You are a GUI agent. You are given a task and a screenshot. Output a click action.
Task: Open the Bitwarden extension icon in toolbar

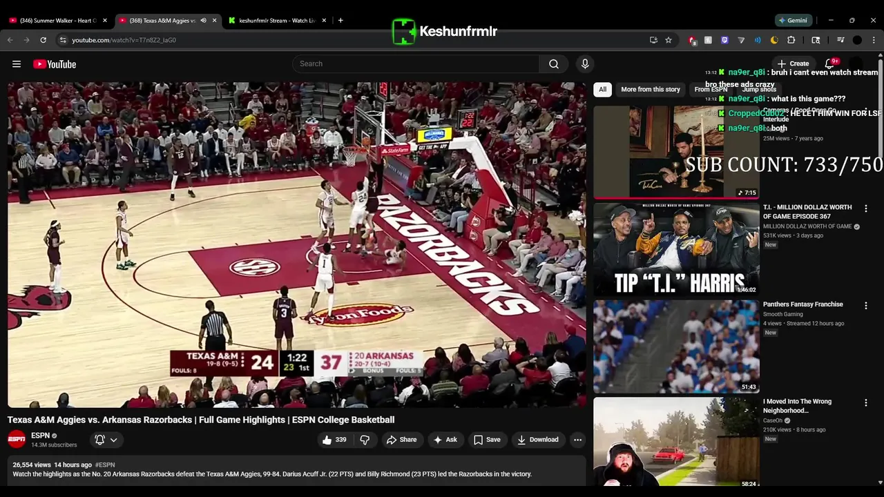724,40
